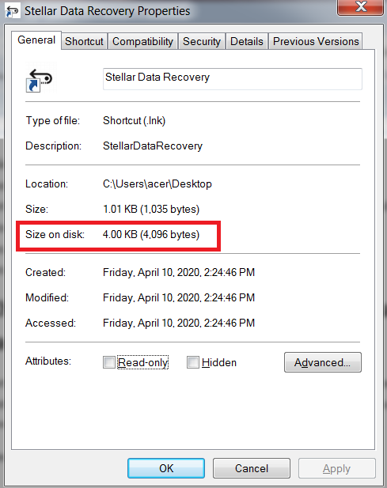The image size is (387, 488).
Task: Enable the Hidden attribute checkbox
Action: (x=193, y=362)
